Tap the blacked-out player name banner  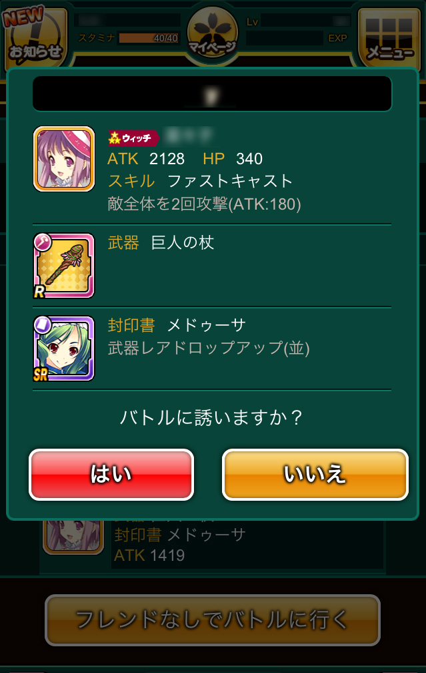(x=212, y=94)
